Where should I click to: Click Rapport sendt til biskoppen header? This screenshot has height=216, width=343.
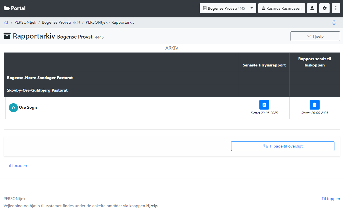point(315,62)
